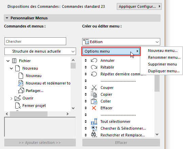
Task: Select Nouveau et redémarrer tree item
Action: [x=48, y=83]
